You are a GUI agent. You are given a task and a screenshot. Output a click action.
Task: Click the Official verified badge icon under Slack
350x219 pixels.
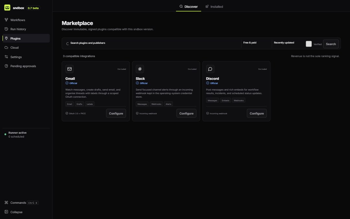(137, 83)
